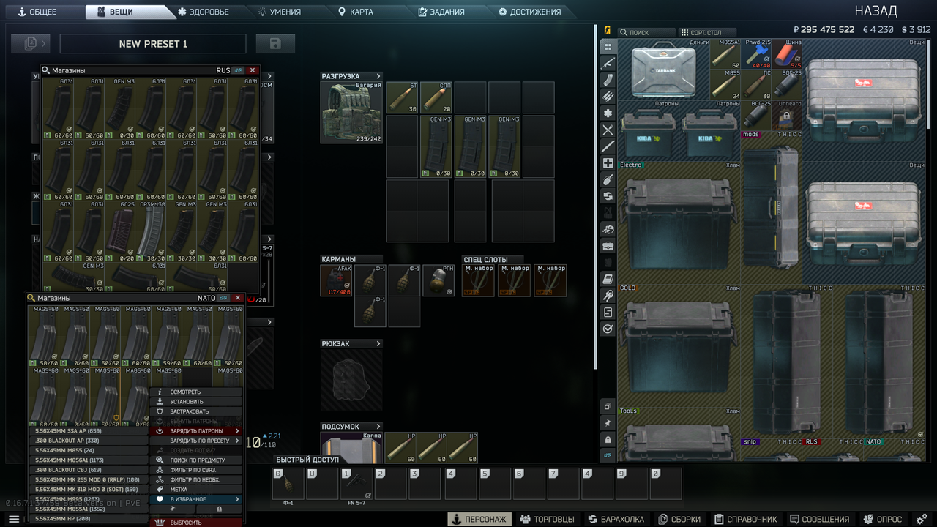Select FN 5-7 in quick slot 1

(x=356, y=484)
